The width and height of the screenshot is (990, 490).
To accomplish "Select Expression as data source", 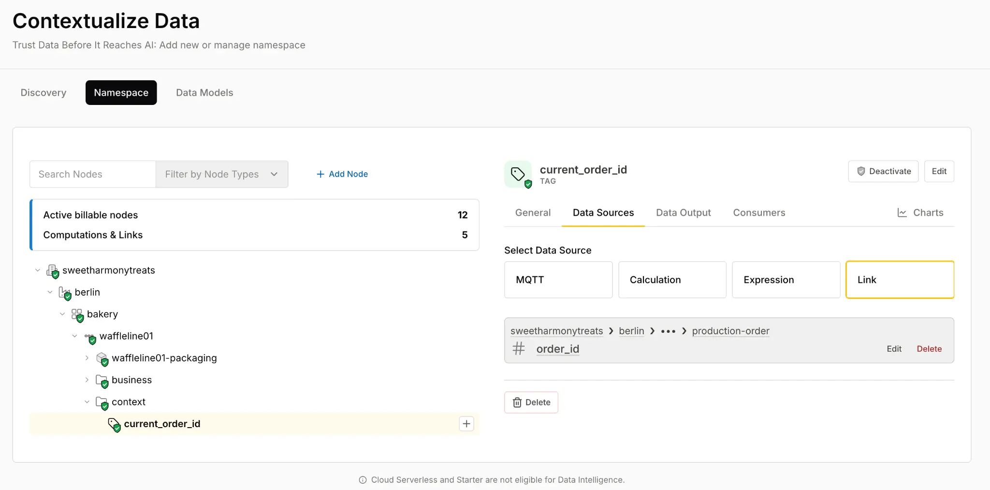I will click(786, 280).
